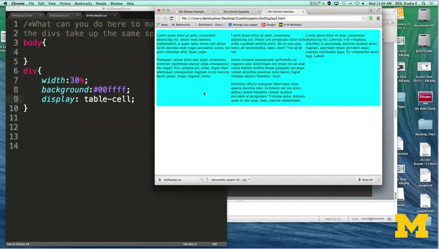Click Show All downloads button
This screenshot has height=249, width=439.
pyautogui.click(x=365, y=180)
